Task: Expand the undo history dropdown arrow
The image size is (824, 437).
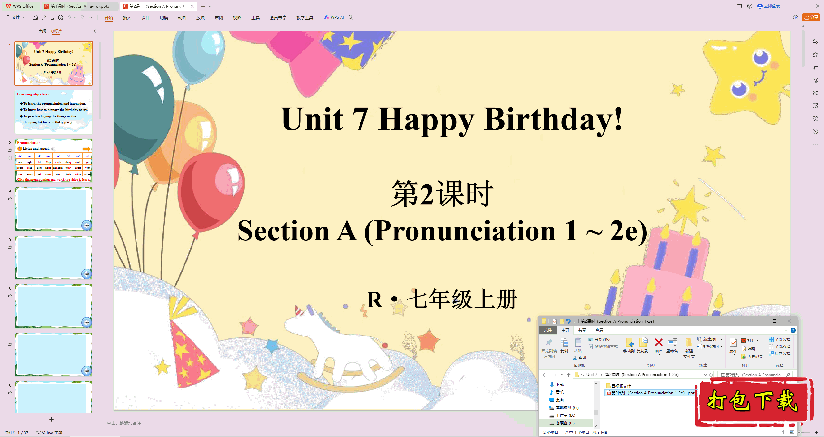Action: click(75, 17)
